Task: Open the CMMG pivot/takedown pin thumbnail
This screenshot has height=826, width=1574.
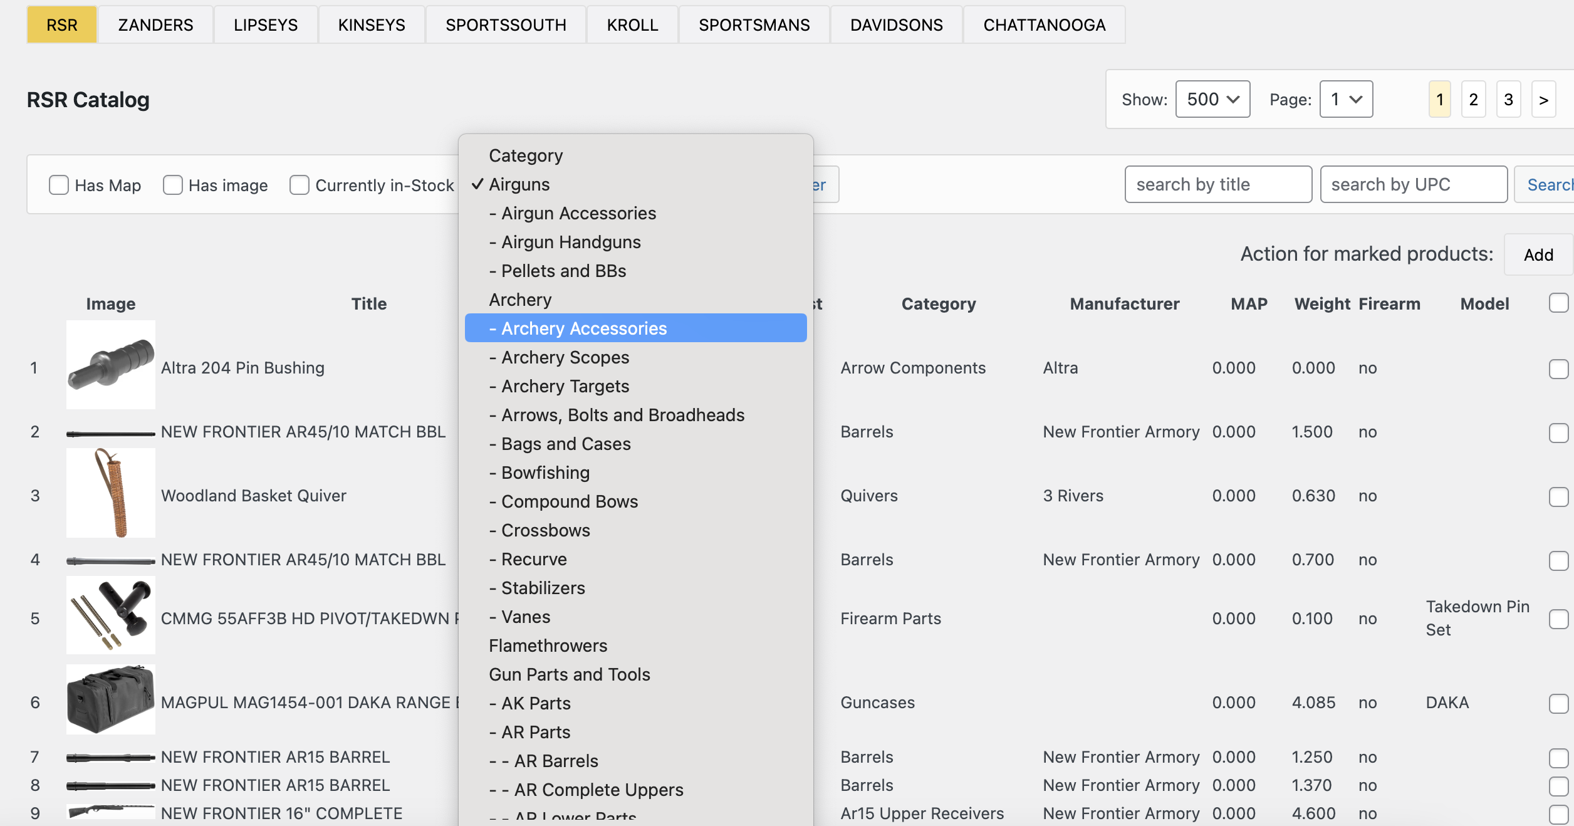Action: (111, 615)
